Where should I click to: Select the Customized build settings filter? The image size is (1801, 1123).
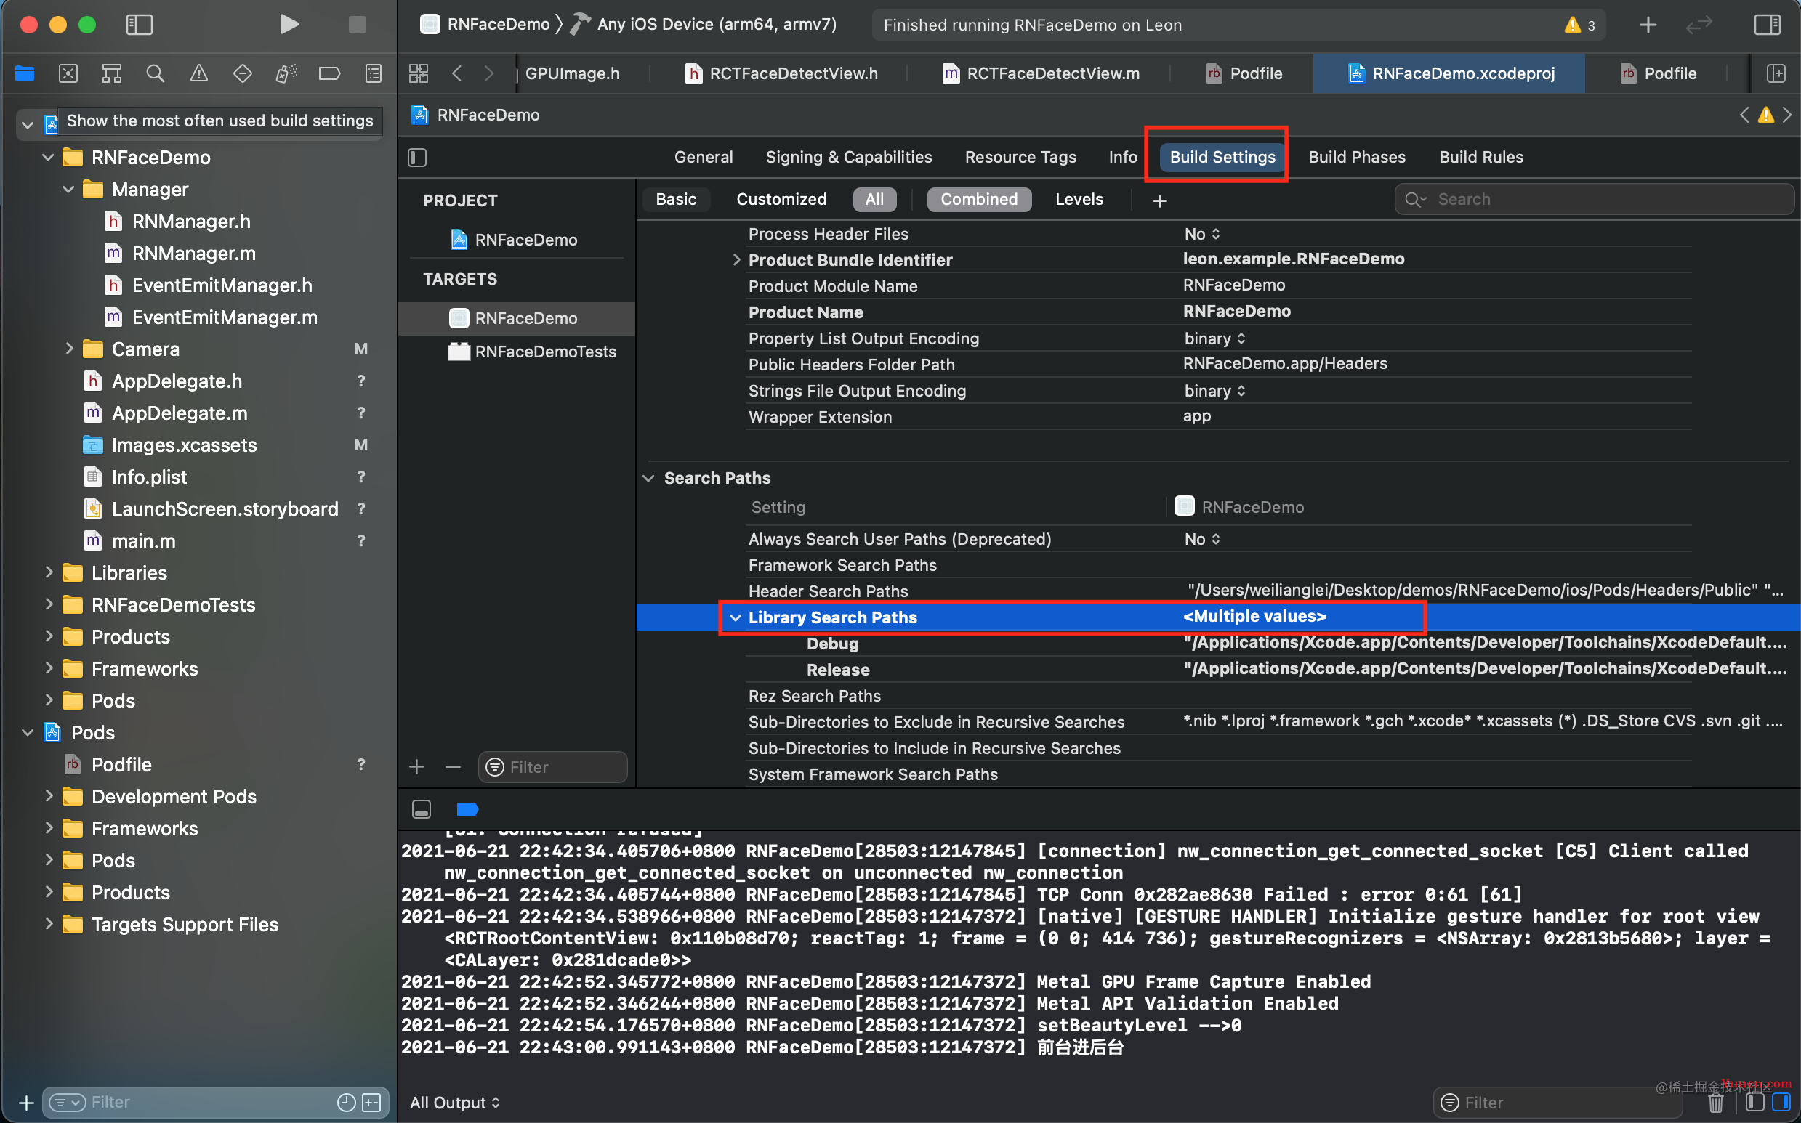click(781, 199)
